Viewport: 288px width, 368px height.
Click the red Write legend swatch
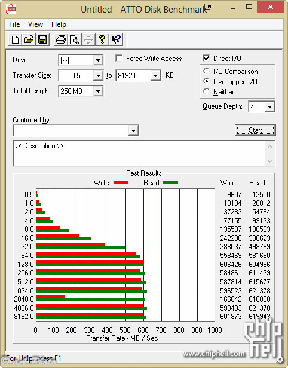point(121,182)
